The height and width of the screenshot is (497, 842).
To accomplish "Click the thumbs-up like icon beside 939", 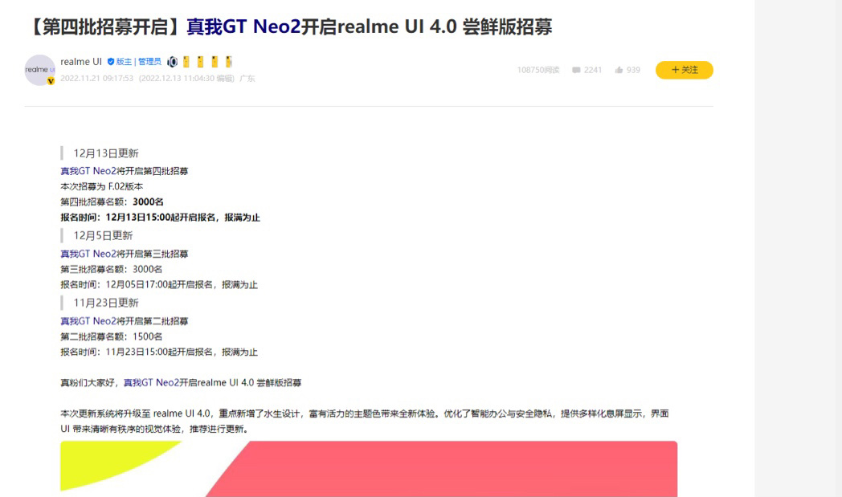I will (x=619, y=70).
